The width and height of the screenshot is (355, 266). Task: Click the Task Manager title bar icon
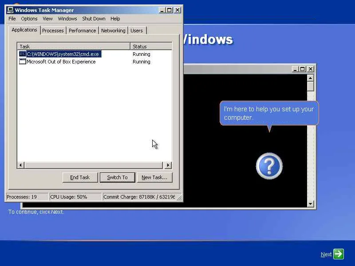point(10,10)
